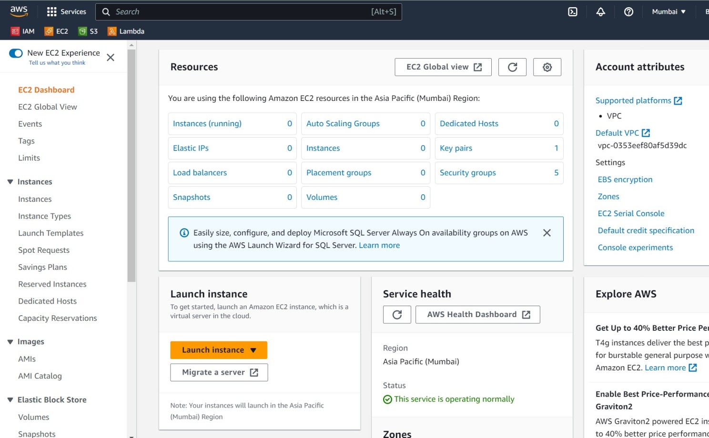The height and width of the screenshot is (438, 709).
Task: Click inside the search field
Action: 248,11
